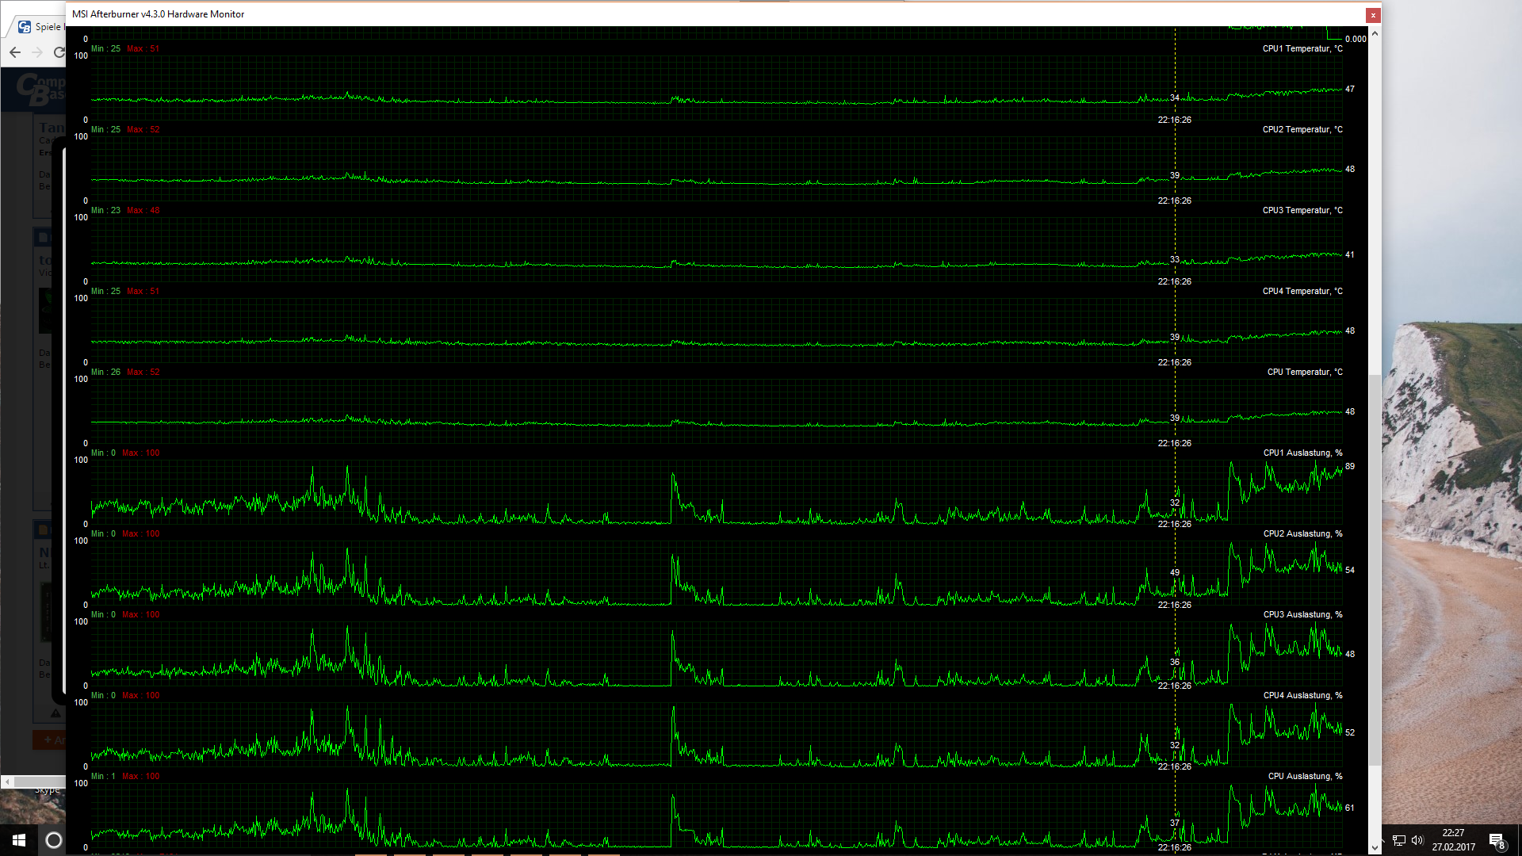
Task: Click the network tray icon
Action: [1399, 840]
